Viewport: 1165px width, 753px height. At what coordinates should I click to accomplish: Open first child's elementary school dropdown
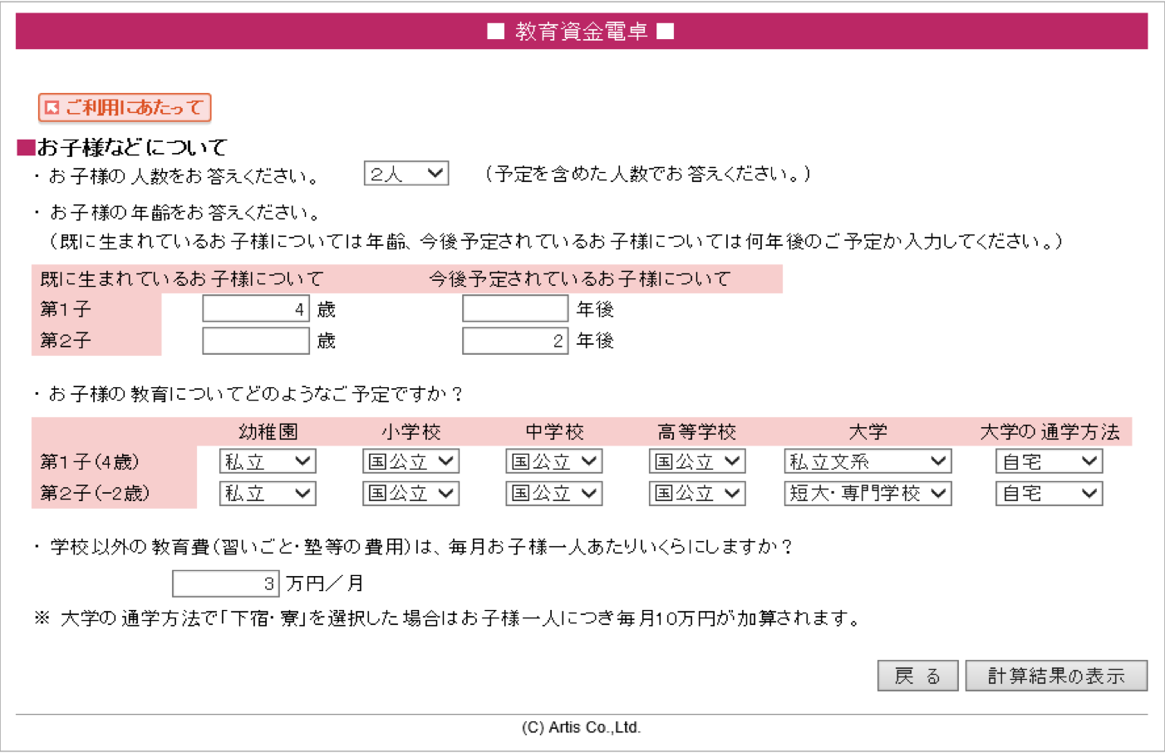[x=410, y=461]
